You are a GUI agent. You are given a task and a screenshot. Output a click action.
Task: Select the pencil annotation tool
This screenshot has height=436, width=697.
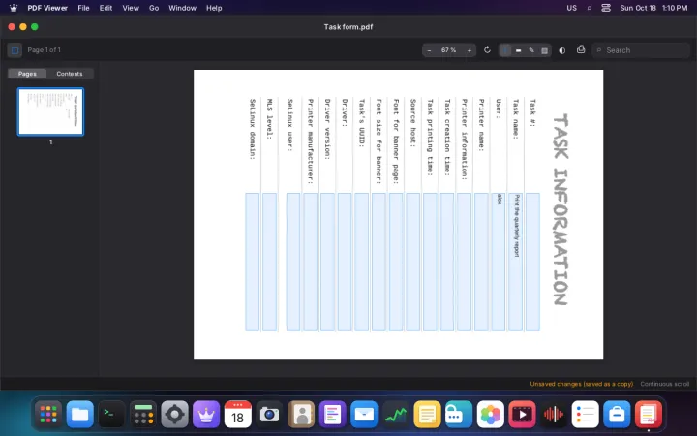coord(531,50)
